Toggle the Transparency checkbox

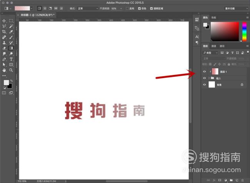(x=151, y=8)
